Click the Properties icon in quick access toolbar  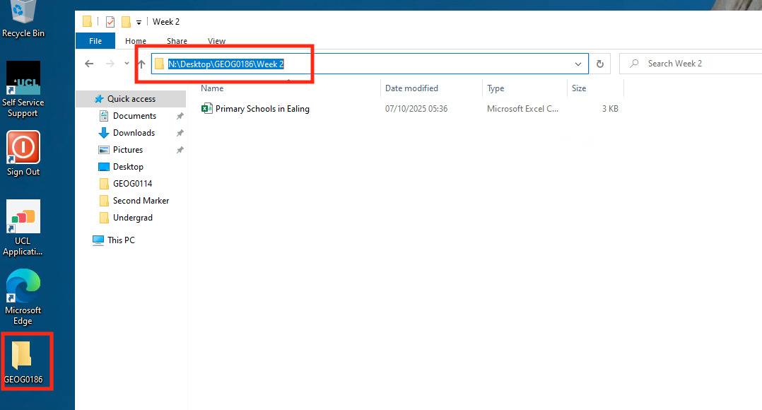tap(110, 22)
